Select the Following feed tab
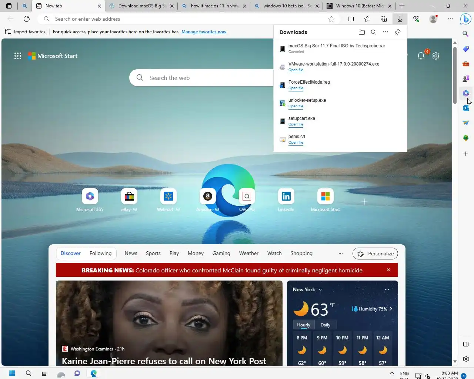This screenshot has width=474, height=379. (x=100, y=254)
